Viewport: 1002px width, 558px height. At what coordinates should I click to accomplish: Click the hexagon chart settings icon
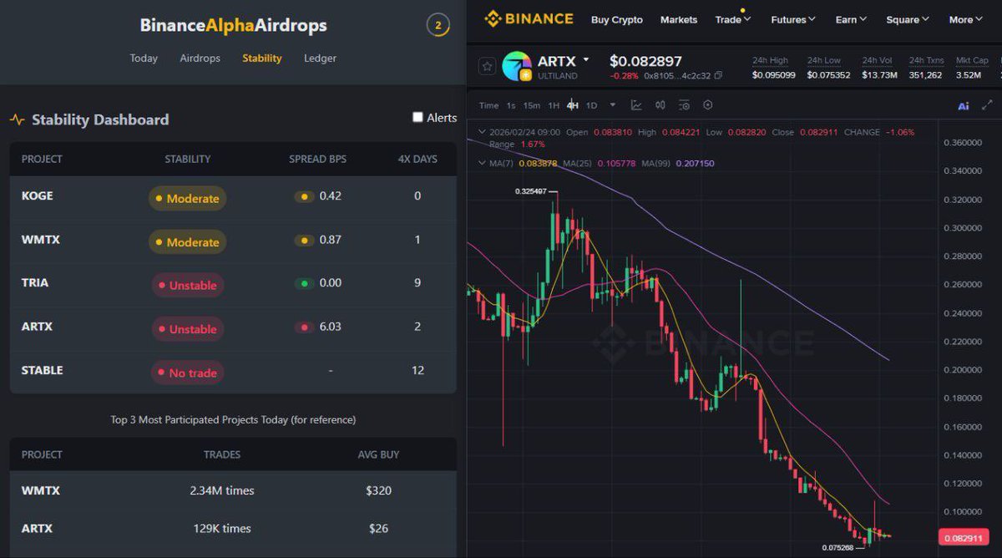tap(708, 105)
